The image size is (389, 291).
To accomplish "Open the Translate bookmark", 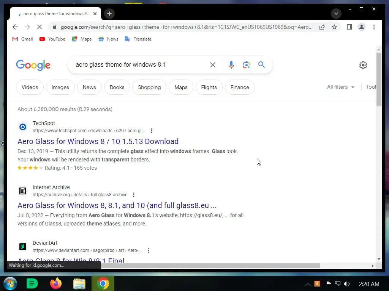I will click(x=138, y=39).
